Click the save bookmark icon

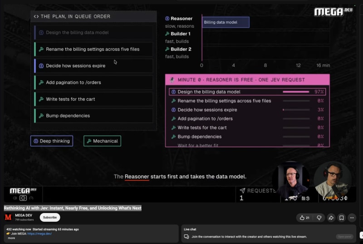[x=342, y=218]
